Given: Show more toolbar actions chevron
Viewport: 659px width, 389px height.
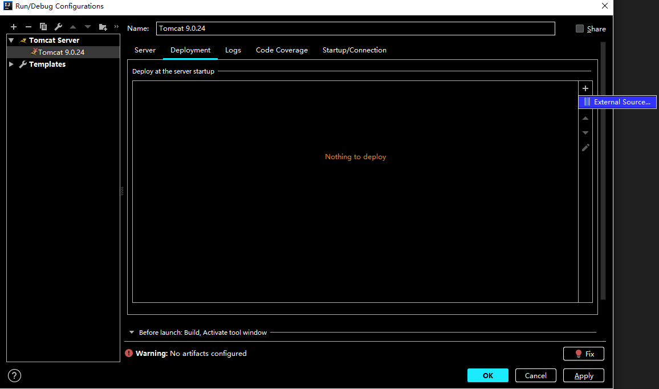Looking at the screenshot, I should pos(116,26).
